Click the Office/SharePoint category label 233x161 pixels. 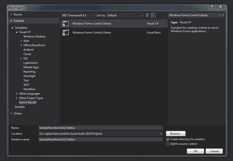tap(34, 45)
